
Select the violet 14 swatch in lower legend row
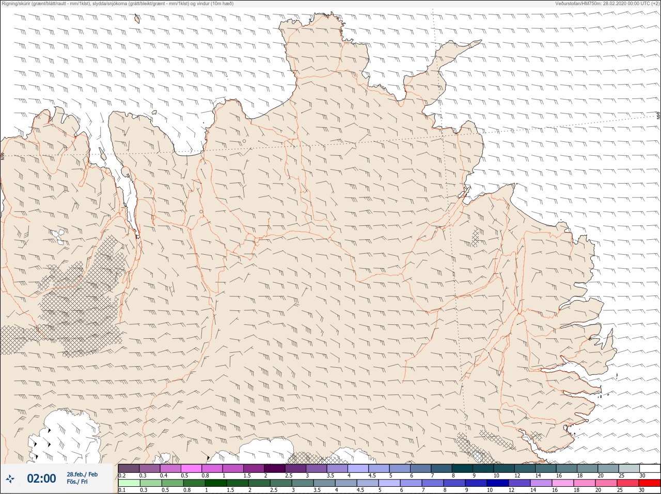click(541, 483)
